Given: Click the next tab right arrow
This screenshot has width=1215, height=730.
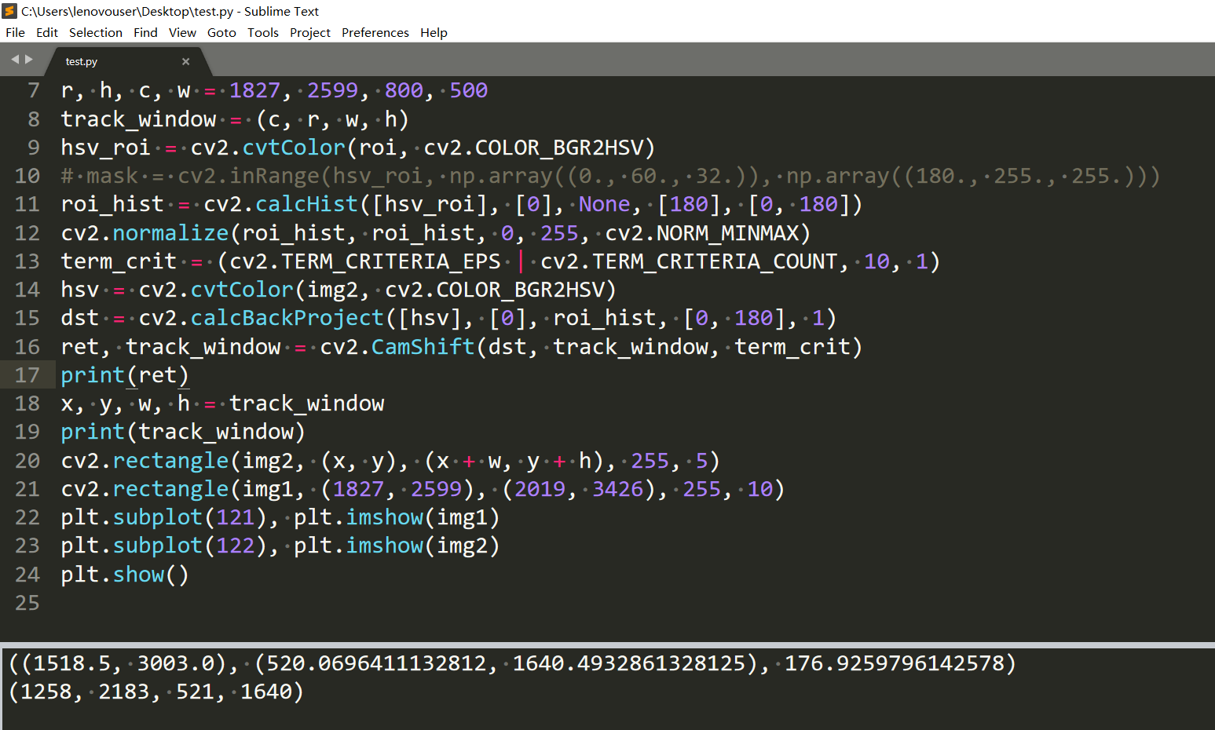Looking at the screenshot, I should coord(29,60).
